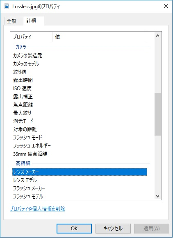Click the キャンセル button
Screen dimensions: 173x238
113,229
